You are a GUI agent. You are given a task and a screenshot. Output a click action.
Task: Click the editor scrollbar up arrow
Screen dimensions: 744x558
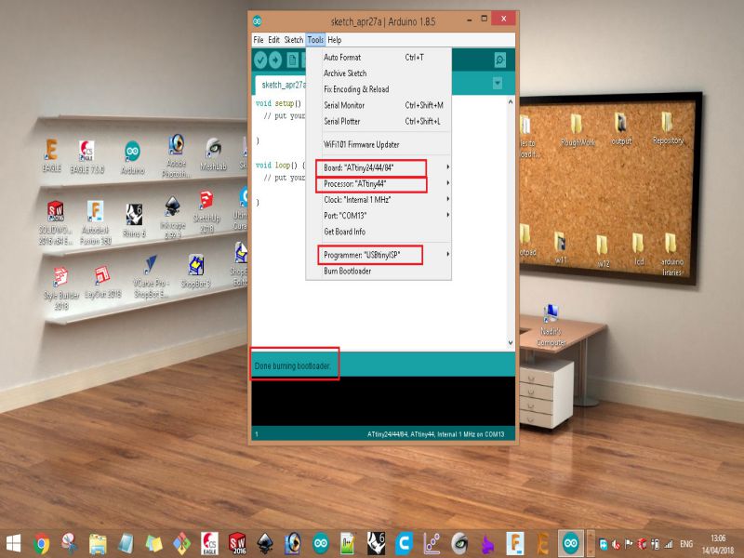click(511, 101)
